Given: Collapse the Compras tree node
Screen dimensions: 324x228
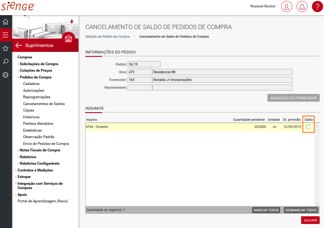Looking at the screenshot, I should tap(16, 57).
